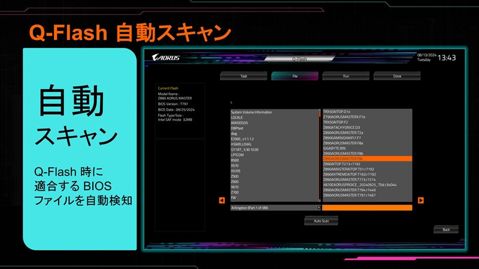
Task: Select file GIGABYTE.BIN
Action: [x=334, y=148]
